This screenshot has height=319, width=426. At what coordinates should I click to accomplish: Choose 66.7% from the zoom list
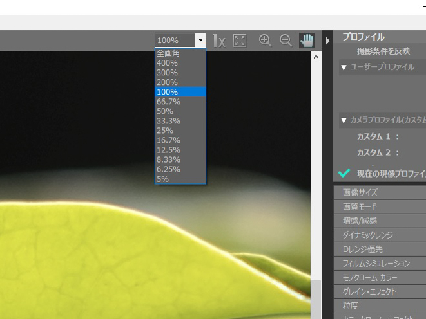180,102
